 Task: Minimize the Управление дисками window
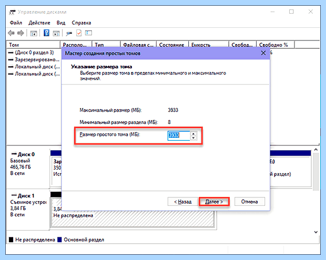coord(272,12)
